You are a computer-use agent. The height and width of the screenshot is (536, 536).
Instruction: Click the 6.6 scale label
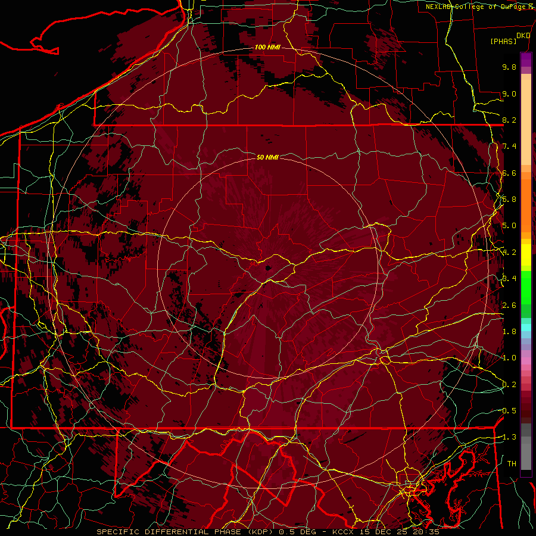click(509, 173)
